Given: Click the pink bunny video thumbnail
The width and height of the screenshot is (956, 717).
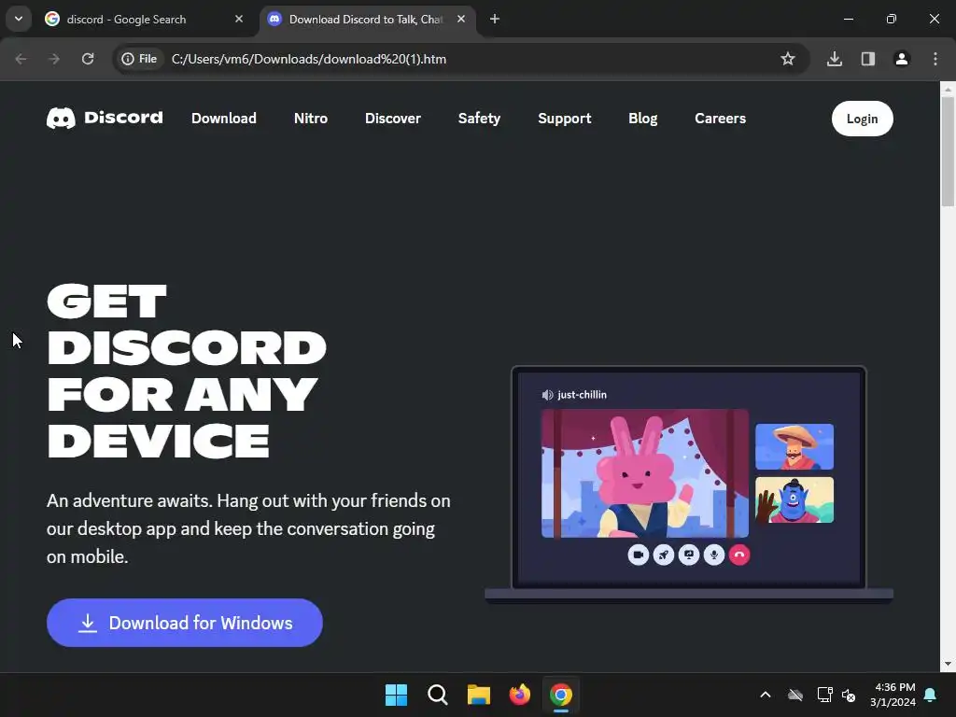Looking at the screenshot, I should point(644,473).
